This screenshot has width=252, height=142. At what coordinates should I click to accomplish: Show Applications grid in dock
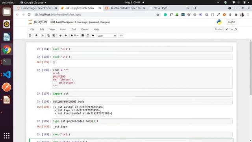click(x=7, y=136)
